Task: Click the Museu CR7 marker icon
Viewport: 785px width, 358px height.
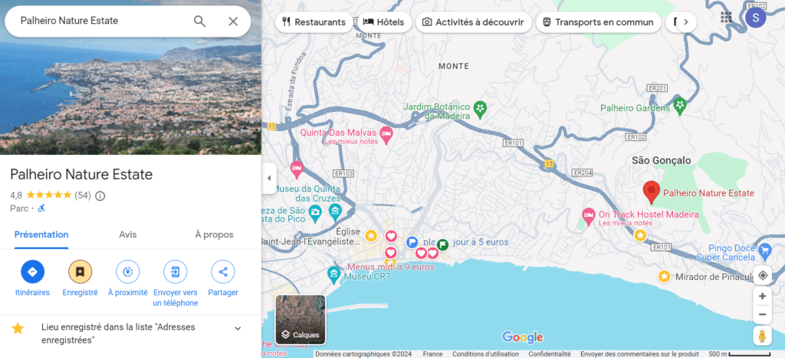Action: coord(333,274)
